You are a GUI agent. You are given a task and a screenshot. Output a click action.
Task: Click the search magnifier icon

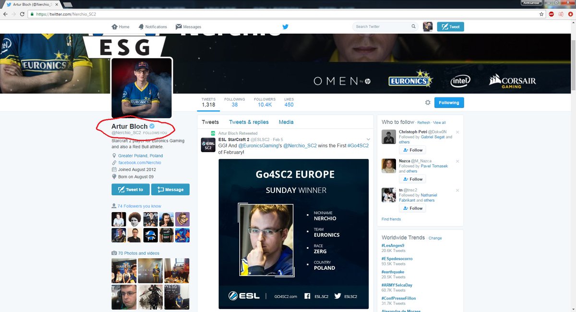(413, 27)
